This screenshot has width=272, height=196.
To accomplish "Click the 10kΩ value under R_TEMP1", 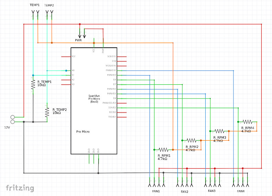I will click(x=42, y=85).
